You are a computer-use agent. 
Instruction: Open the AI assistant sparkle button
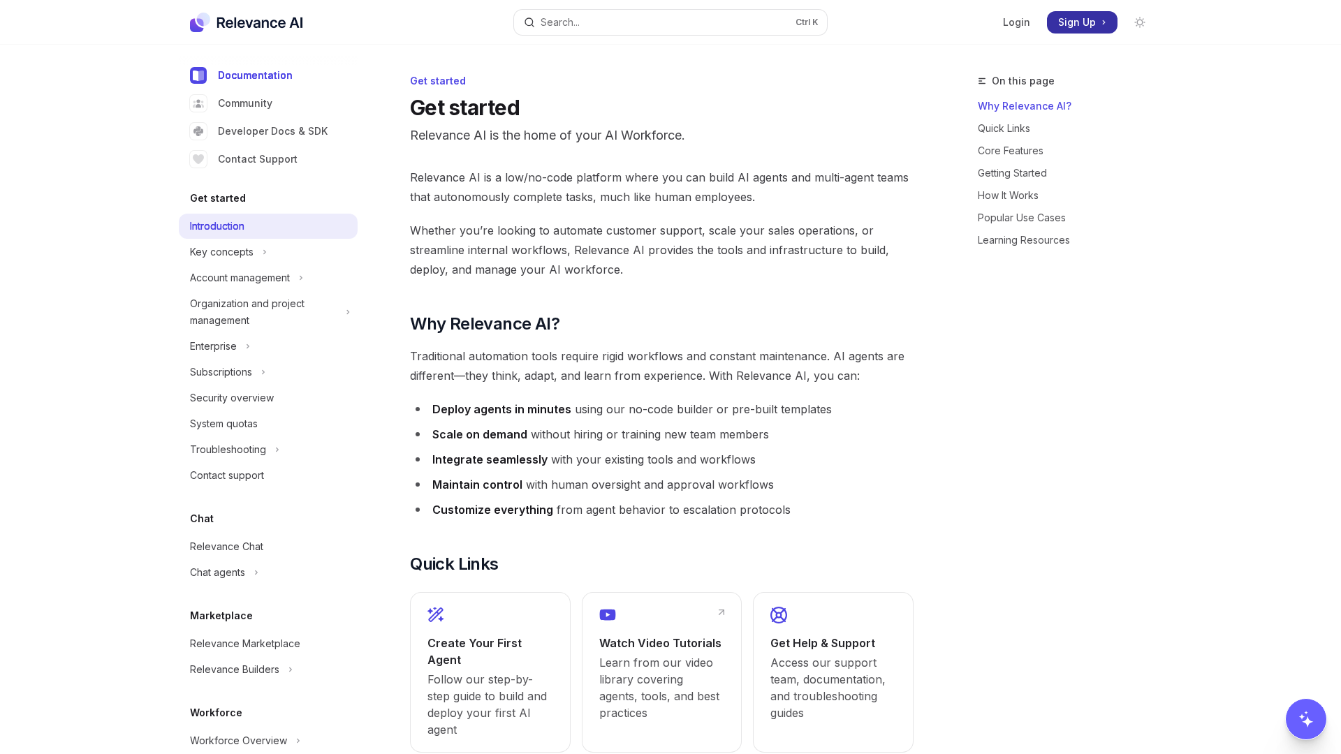coord(1305,718)
